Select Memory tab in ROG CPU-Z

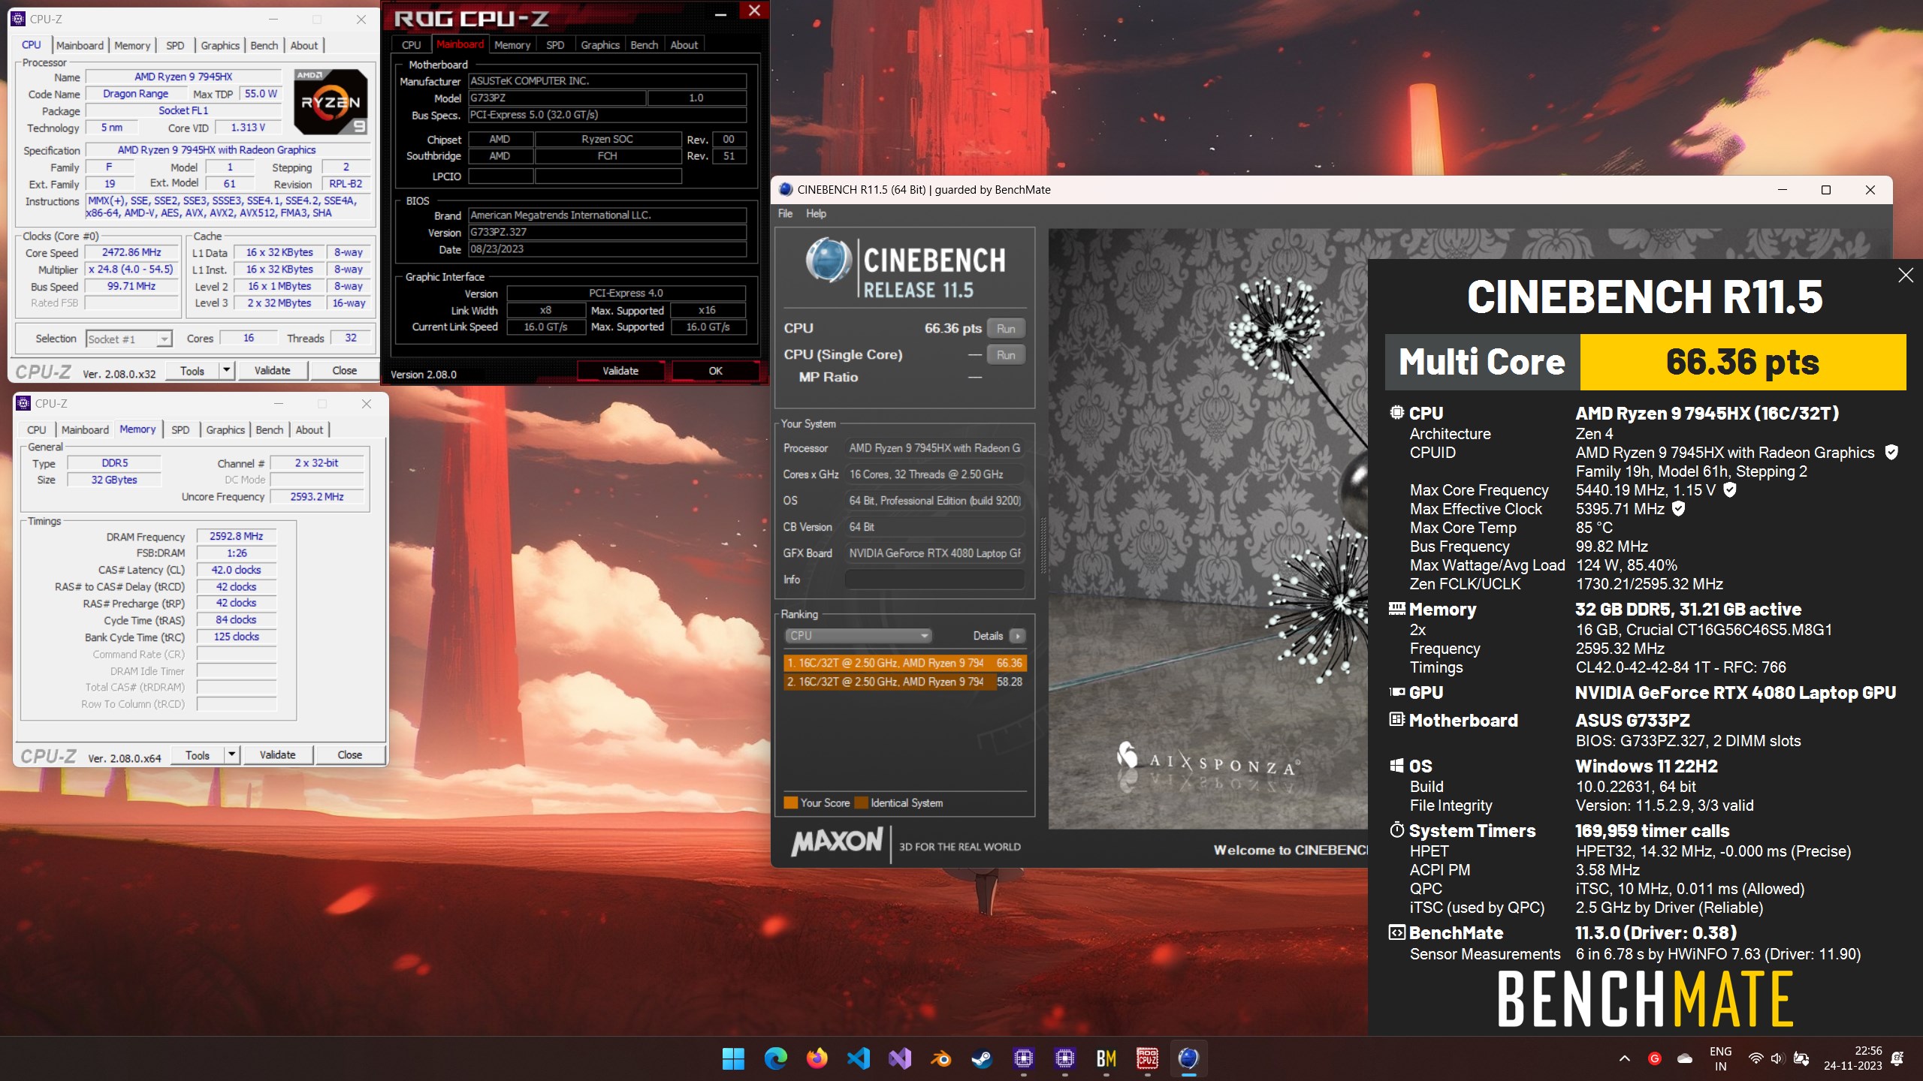pos(512,45)
